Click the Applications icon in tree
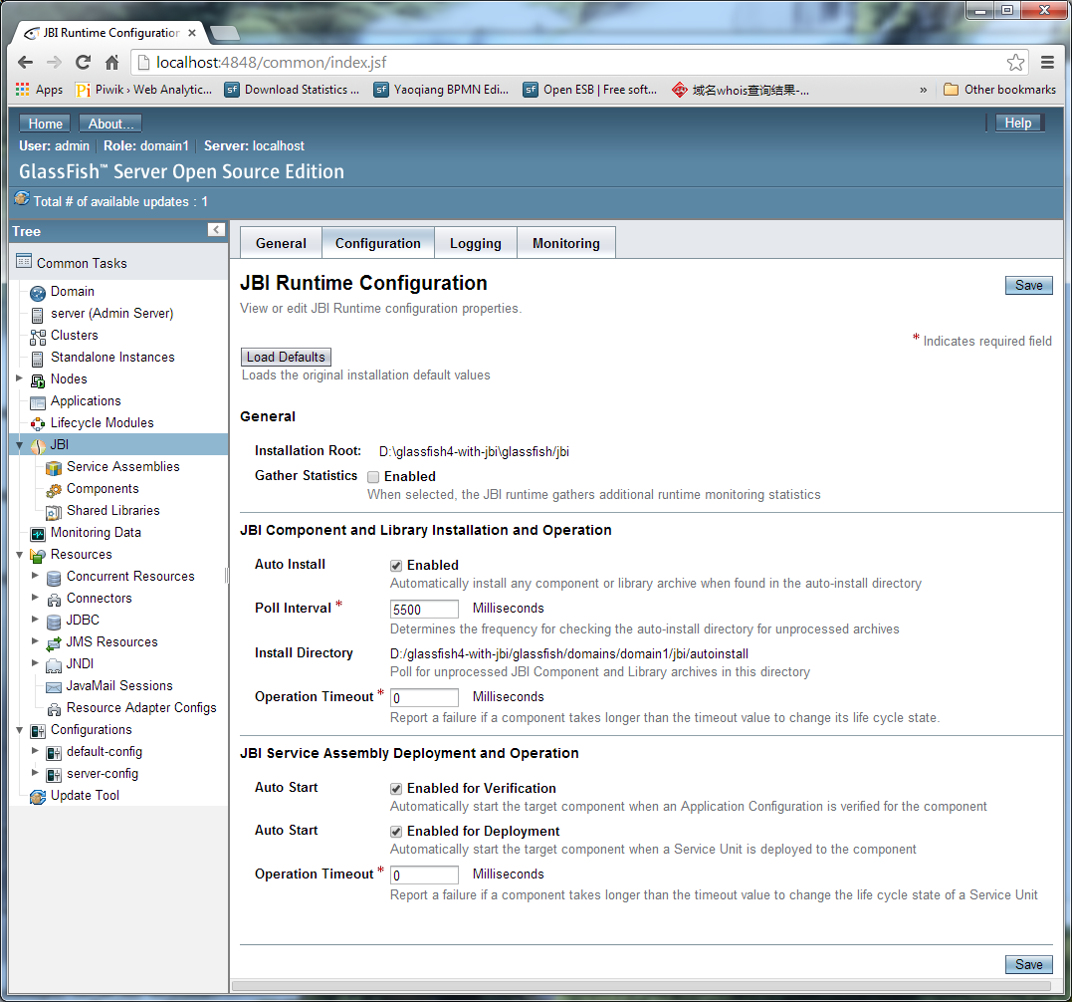The image size is (1072, 1002). click(x=38, y=402)
